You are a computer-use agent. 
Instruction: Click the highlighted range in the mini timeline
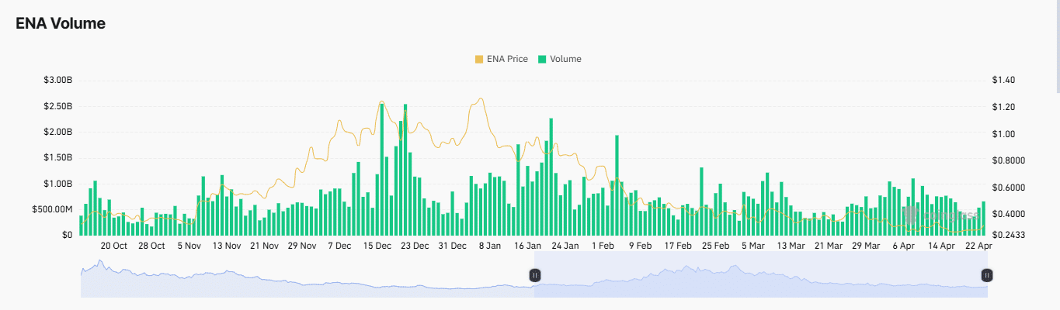(761, 281)
